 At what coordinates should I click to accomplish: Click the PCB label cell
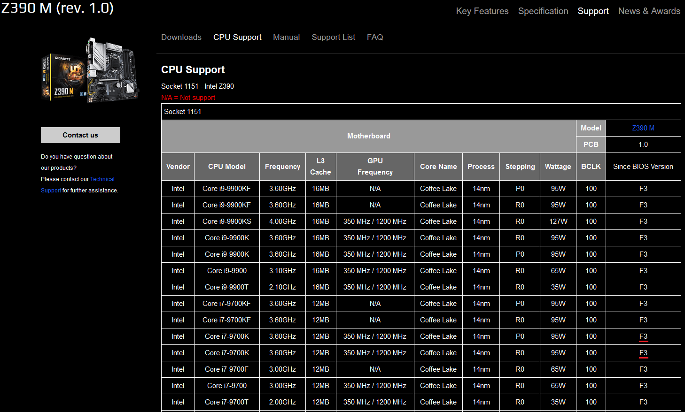coord(591,145)
